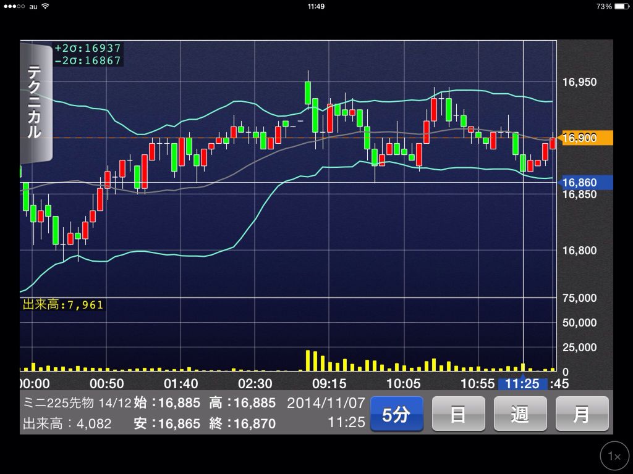Tap the 1× zoom circle button

(615, 456)
